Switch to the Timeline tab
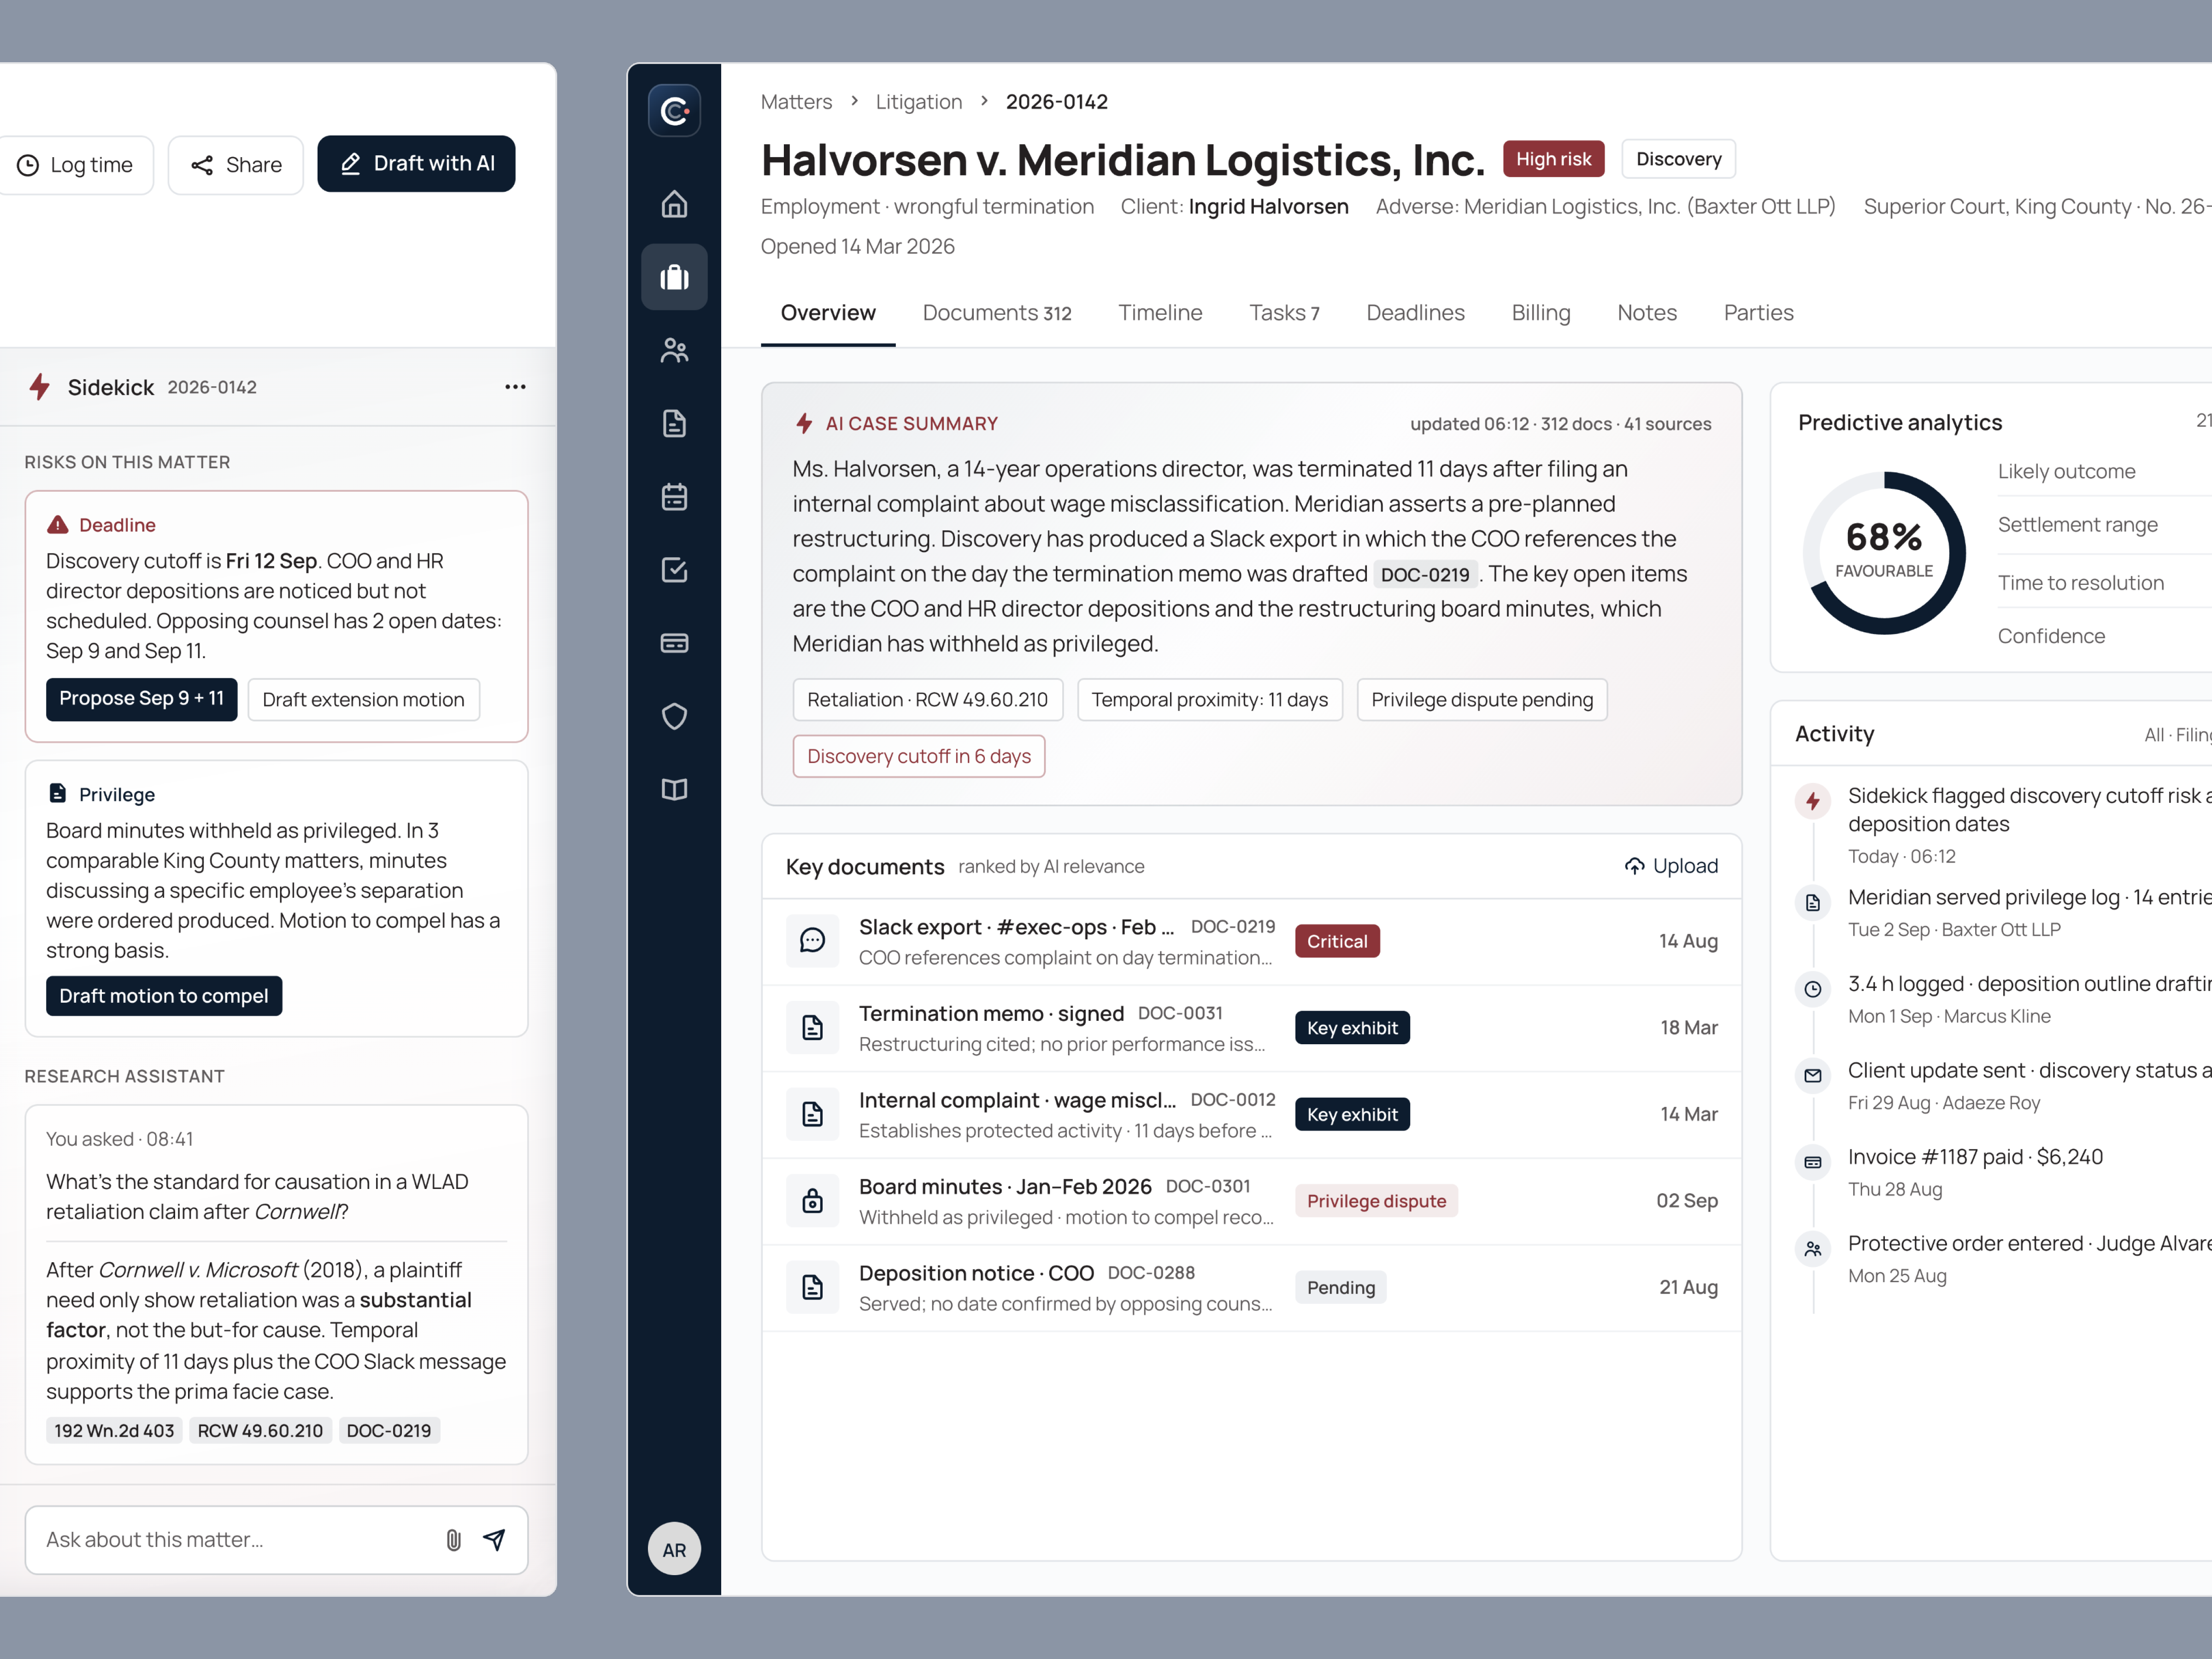The image size is (2212, 1659). click(x=1160, y=313)
